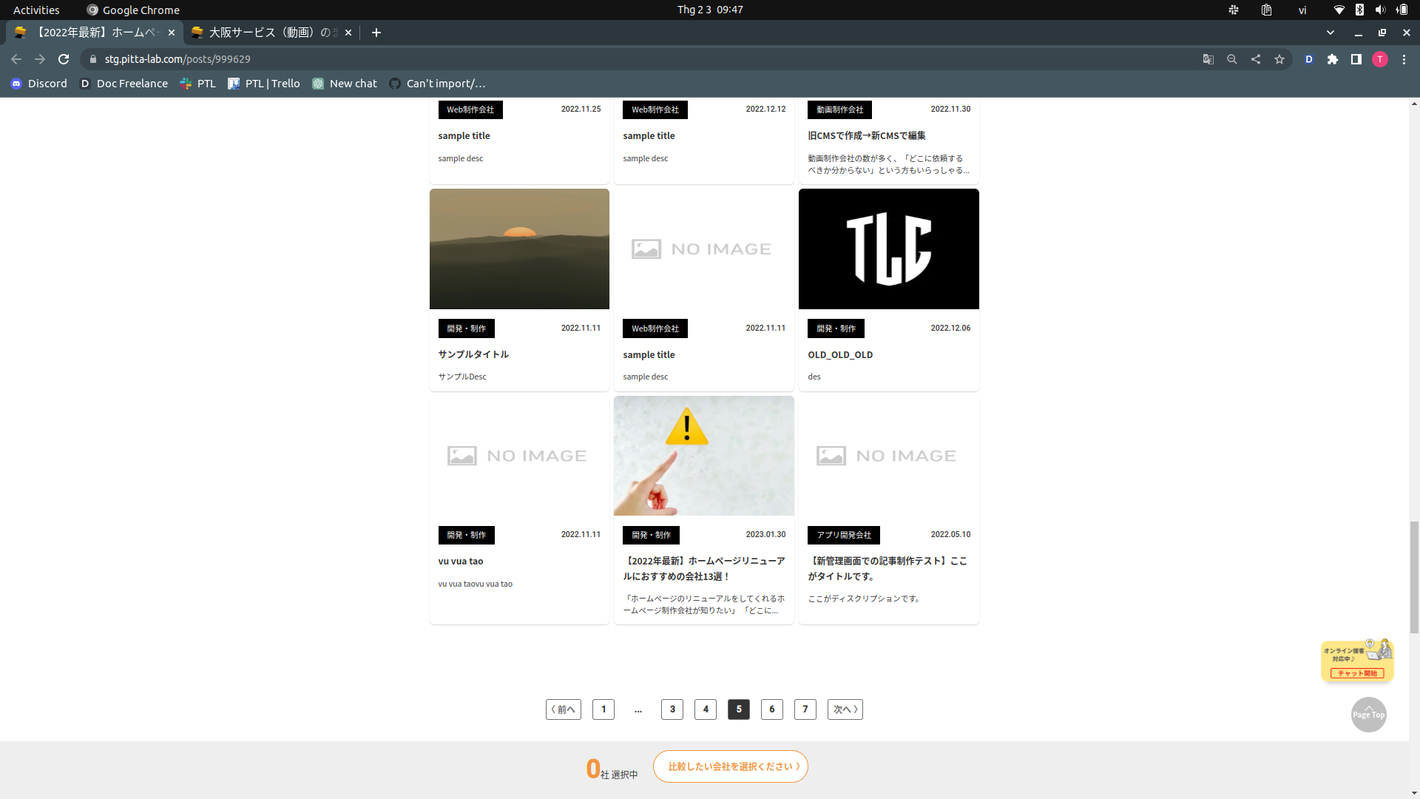
Task: Open a new browser tab
Action: point(376,33)
